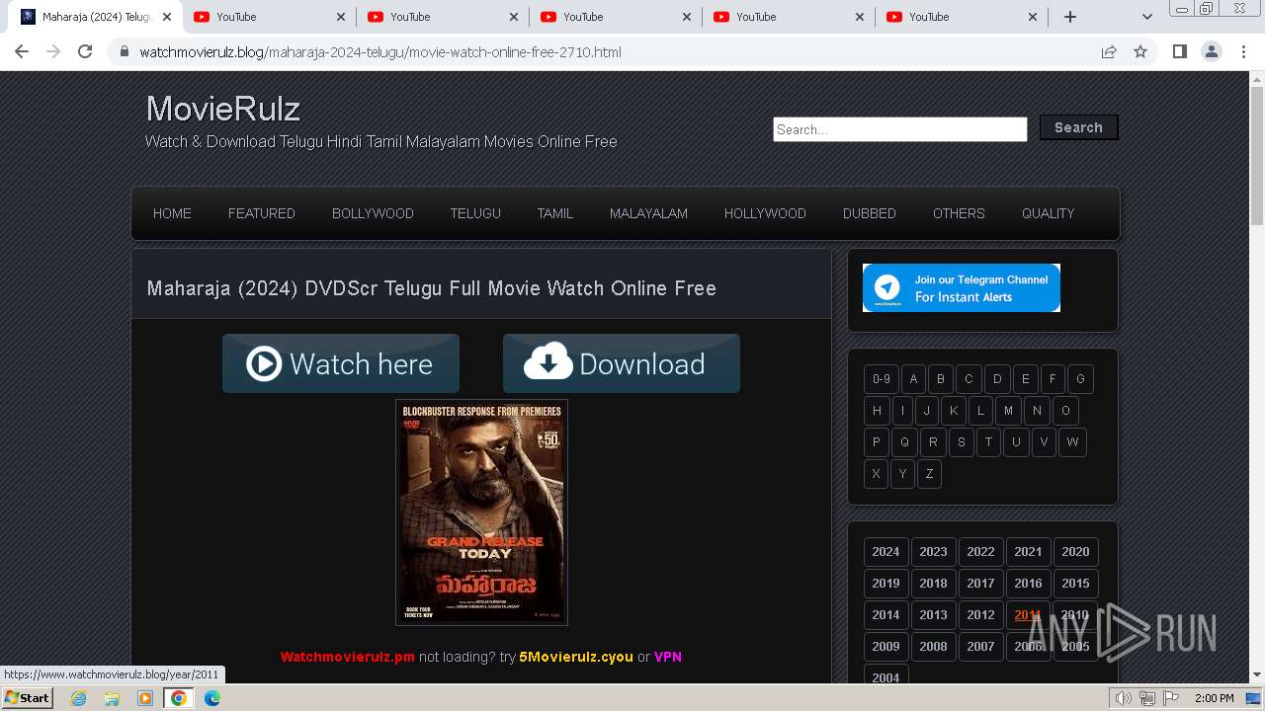Click the Maharaja (2024) DVDScr page heading

pos(432,288)
